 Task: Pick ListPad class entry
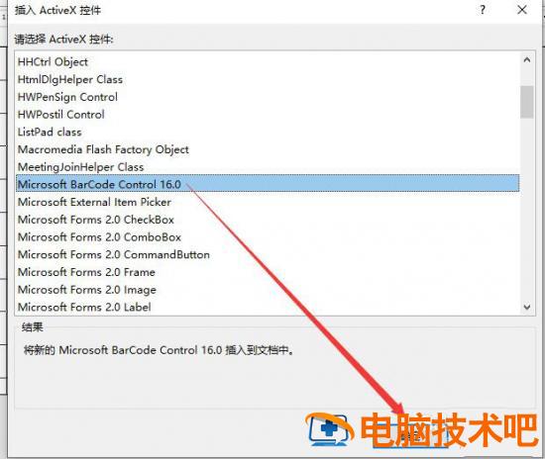coord(268,132)
